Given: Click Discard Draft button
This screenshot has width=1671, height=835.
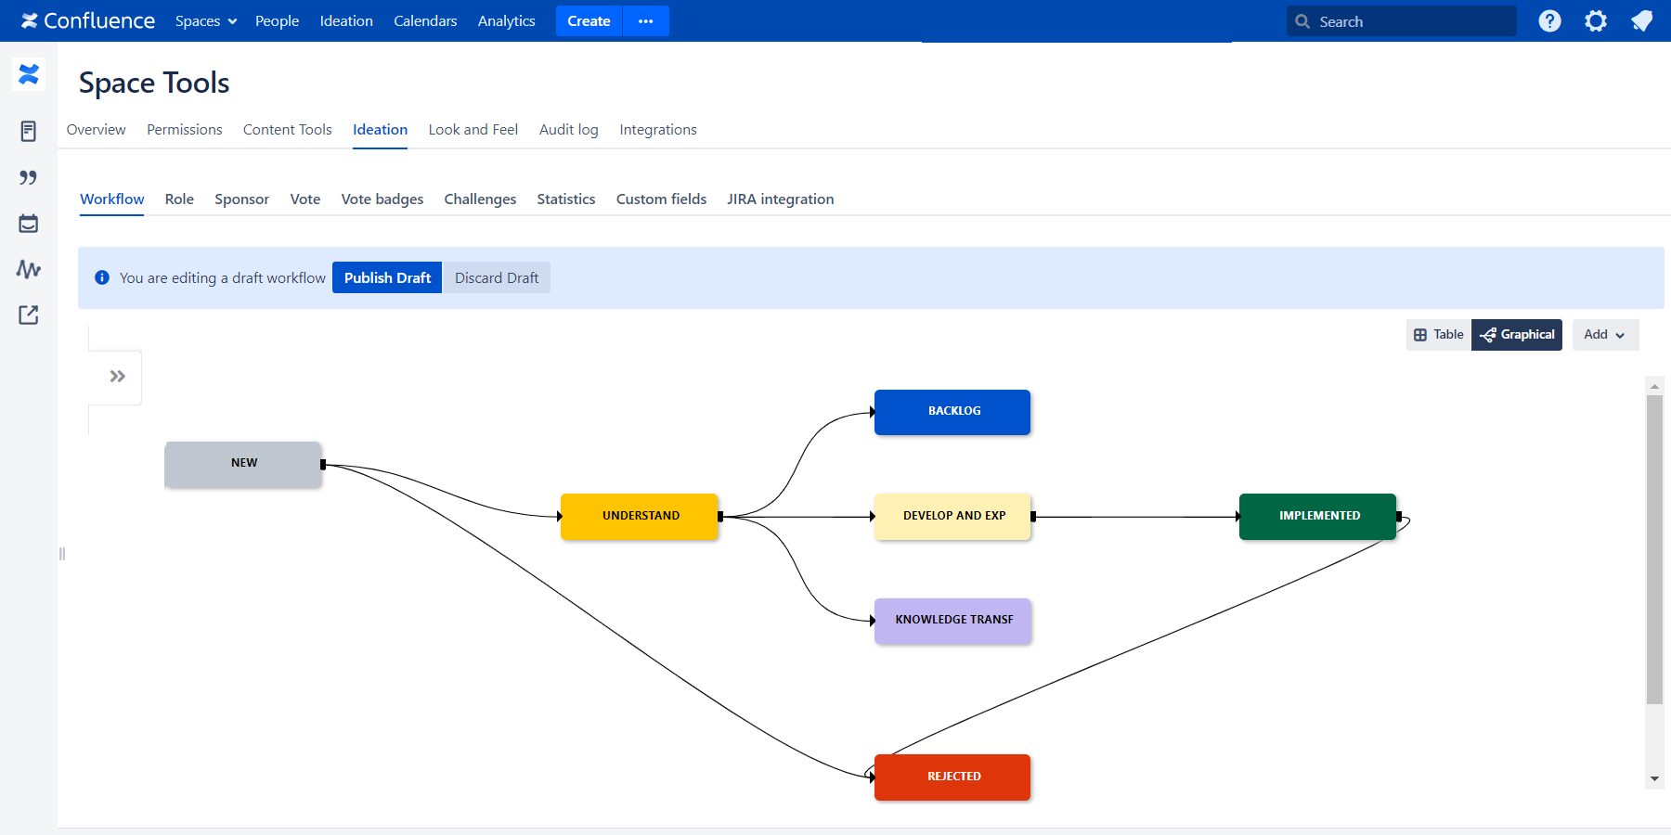Looking at the screenshot, I should coord(497,277).
